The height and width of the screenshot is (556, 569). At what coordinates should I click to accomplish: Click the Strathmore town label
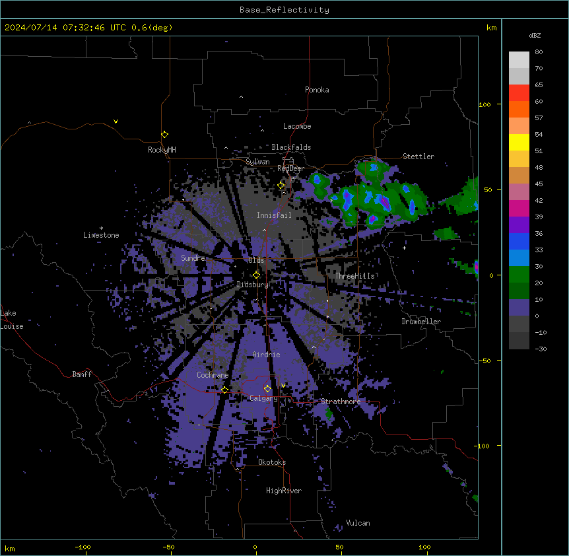[341, 401]
